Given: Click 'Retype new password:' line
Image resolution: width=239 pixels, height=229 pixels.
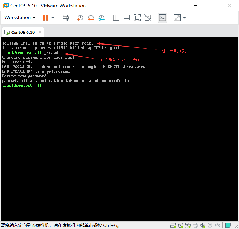Looking at the screenshot, I should [x=25, y=76].
